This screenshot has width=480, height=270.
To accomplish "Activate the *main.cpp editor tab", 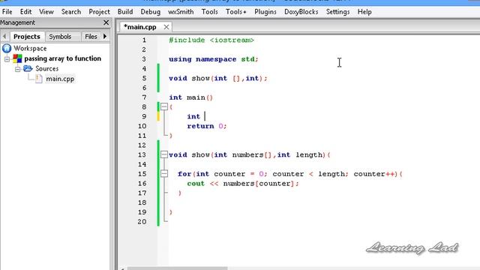I will [x=140, y=27].
